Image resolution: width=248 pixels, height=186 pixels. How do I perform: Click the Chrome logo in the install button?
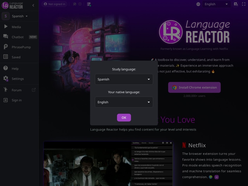click(174, 88)
